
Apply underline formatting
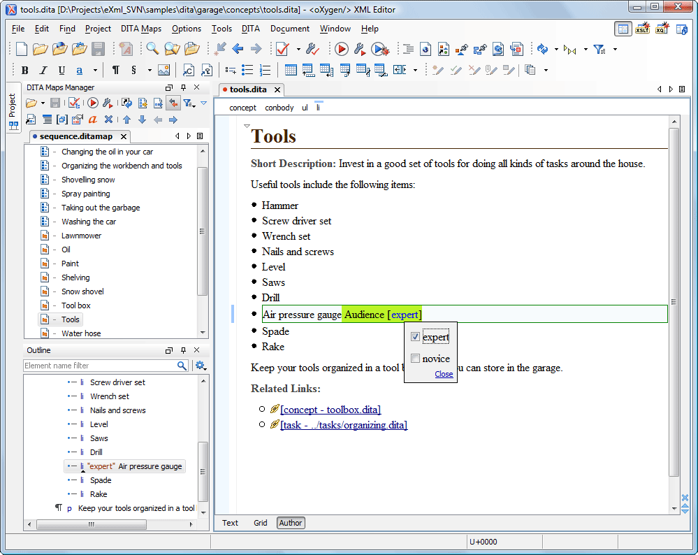(61, 70)
